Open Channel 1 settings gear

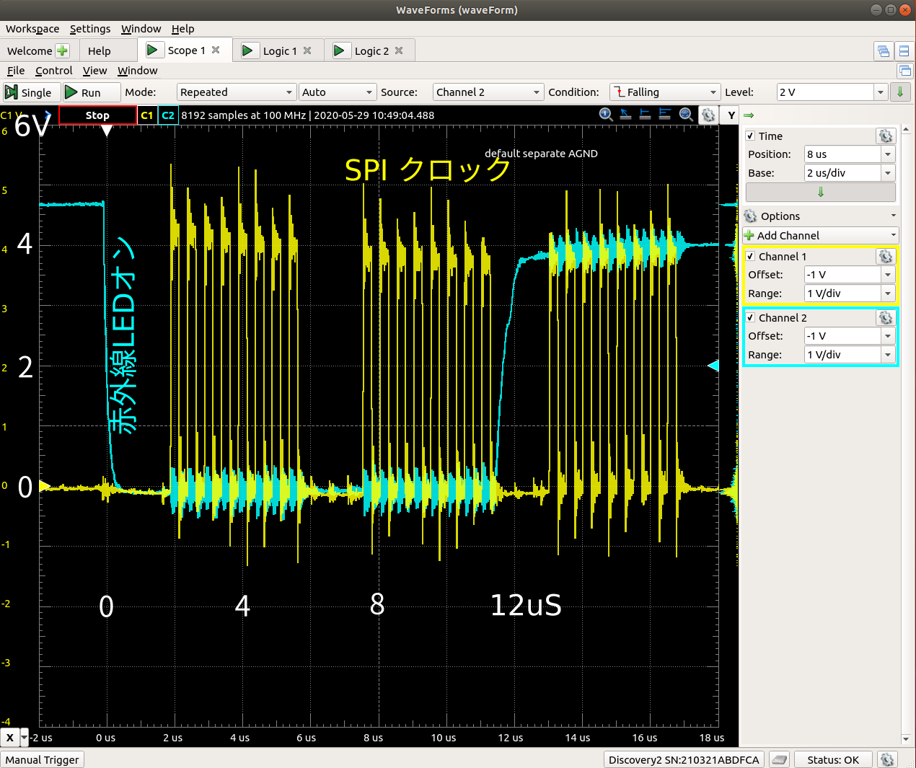(885, 257)
